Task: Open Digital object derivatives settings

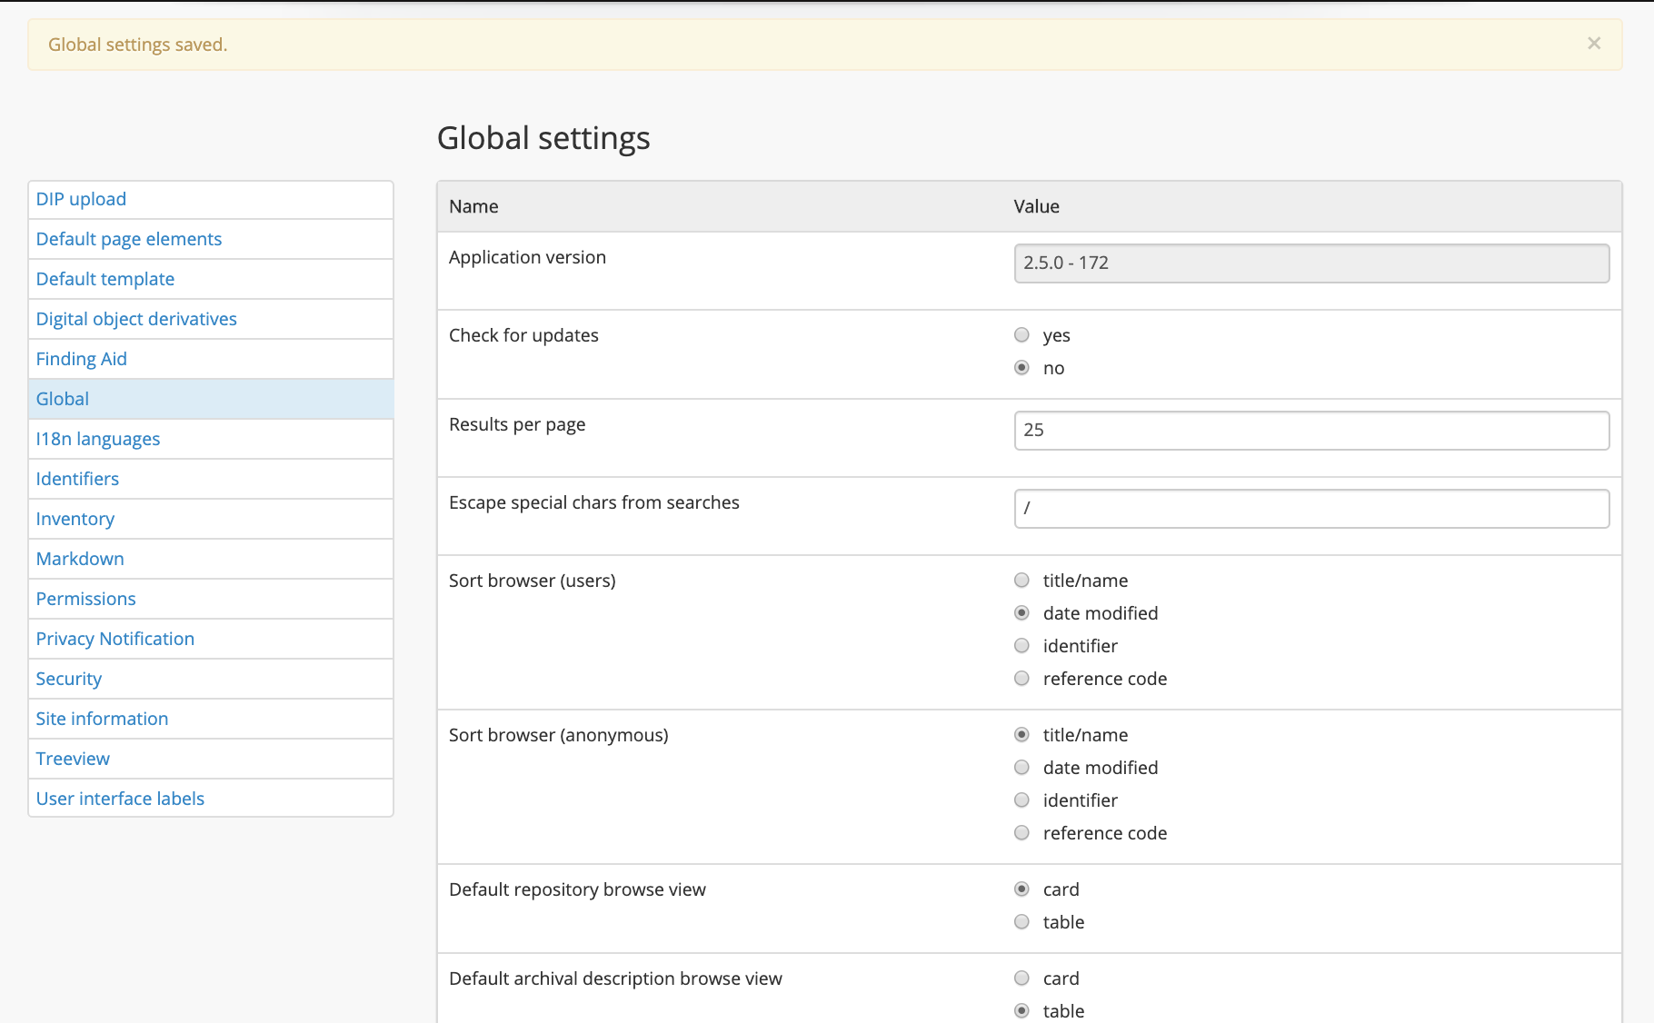Action: (x=136, y=319)
